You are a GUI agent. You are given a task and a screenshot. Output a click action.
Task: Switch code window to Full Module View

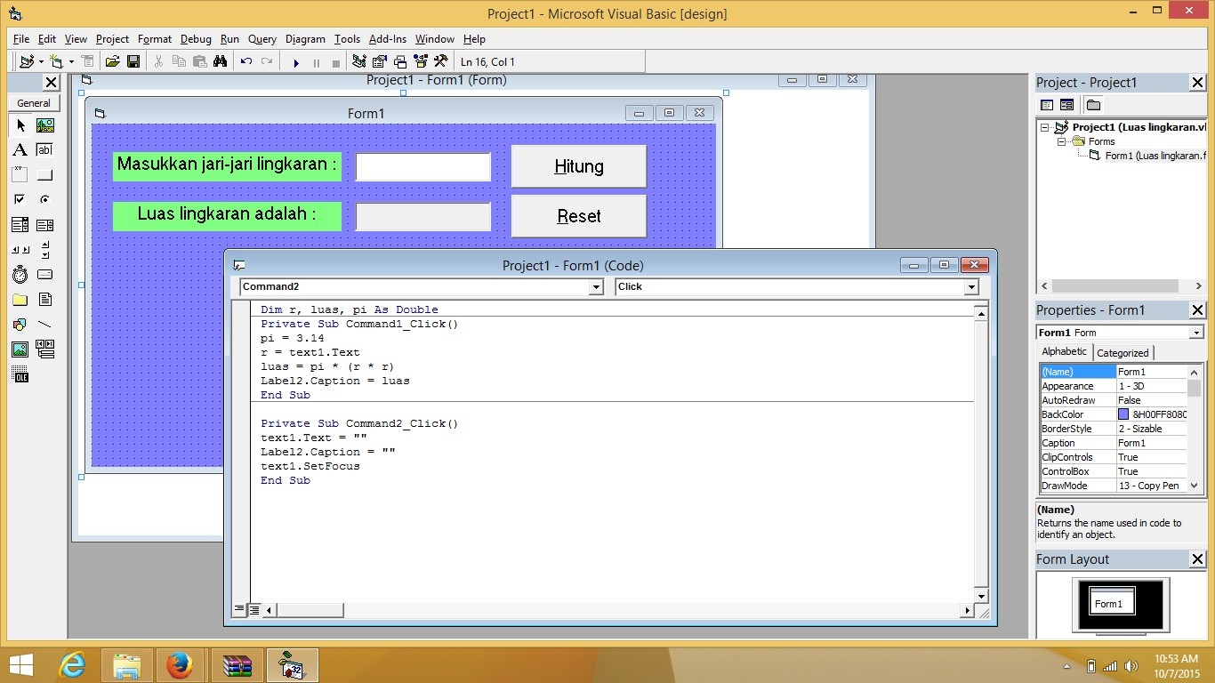point(253,610)
